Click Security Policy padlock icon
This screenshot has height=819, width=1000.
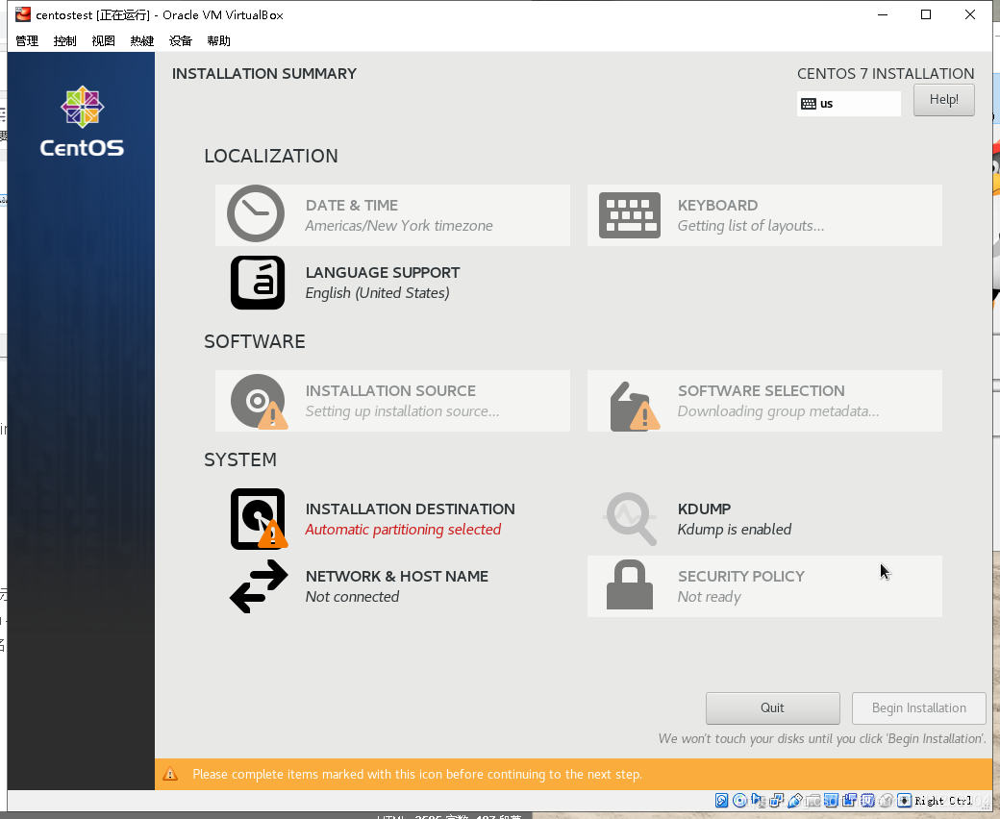point(630,584)
